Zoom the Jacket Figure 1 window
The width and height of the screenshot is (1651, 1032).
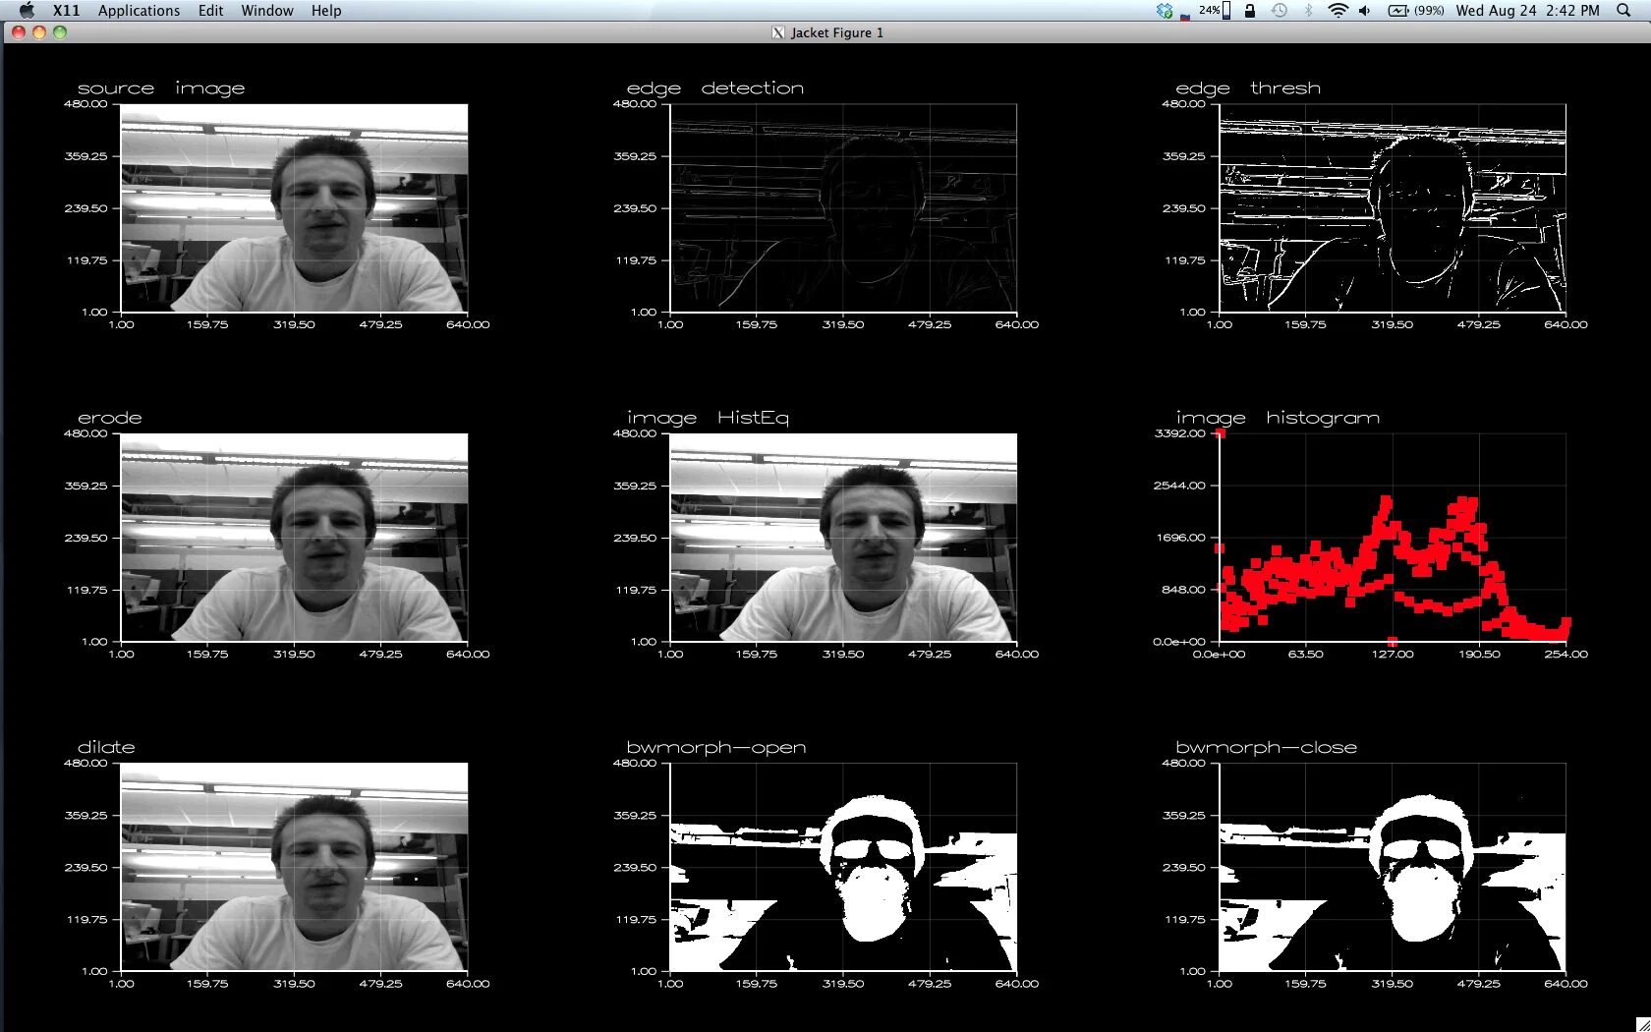pos(60,32)
